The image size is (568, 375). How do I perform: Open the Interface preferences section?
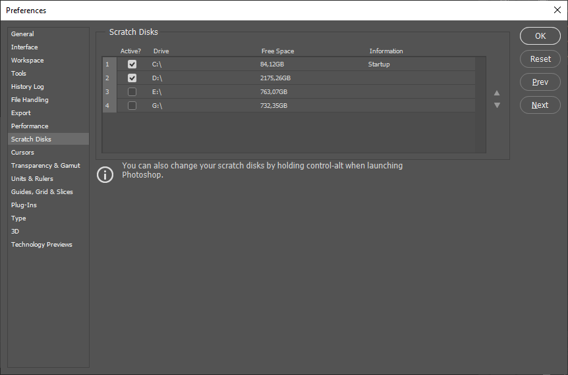coord(48,47)
